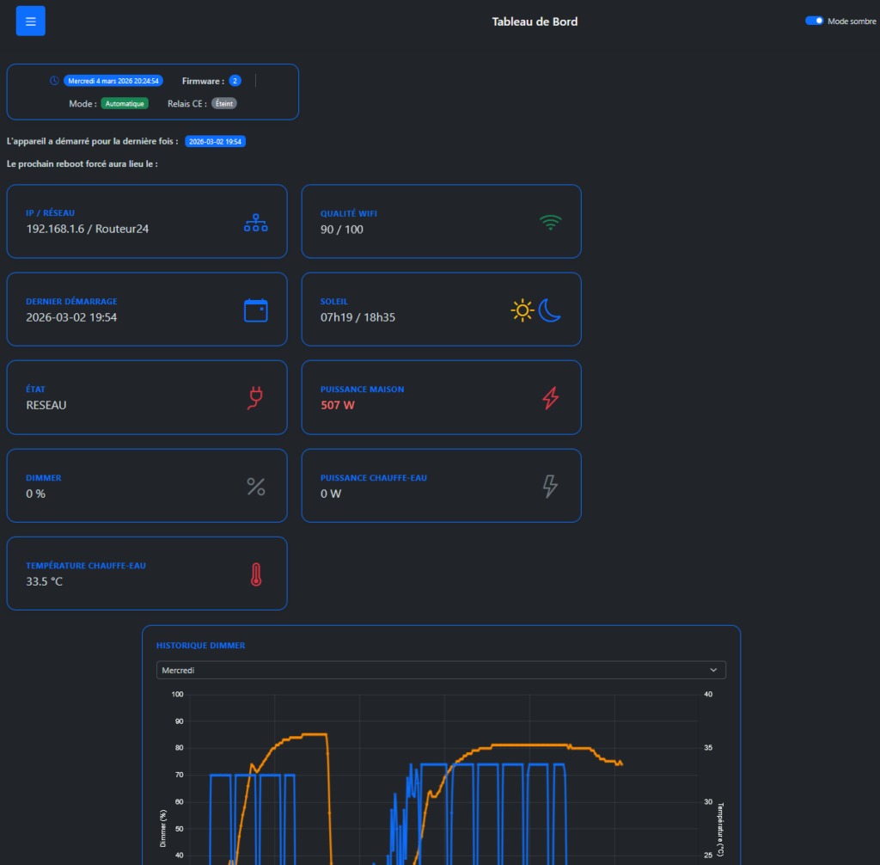
Task: Click the network icon in IP / Réseau card
Action: click(256, 223)
